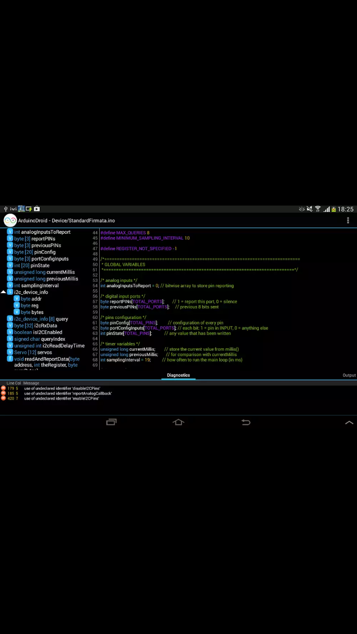Click variable icon beside samplingInterval
The image size is (357, 634).
point(10,285)
